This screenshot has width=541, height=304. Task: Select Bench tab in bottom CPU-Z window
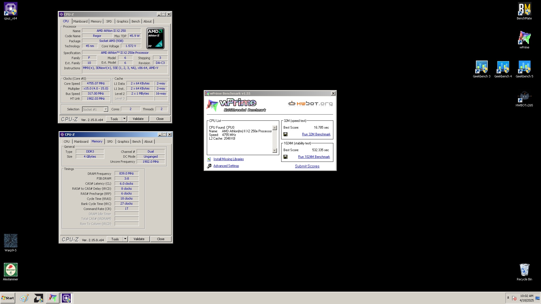[136, 142]
